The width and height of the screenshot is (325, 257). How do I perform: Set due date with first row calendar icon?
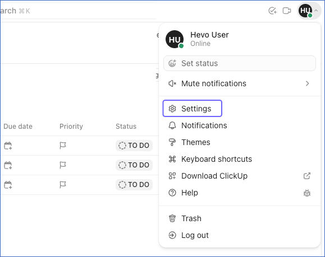pos(8,146)
